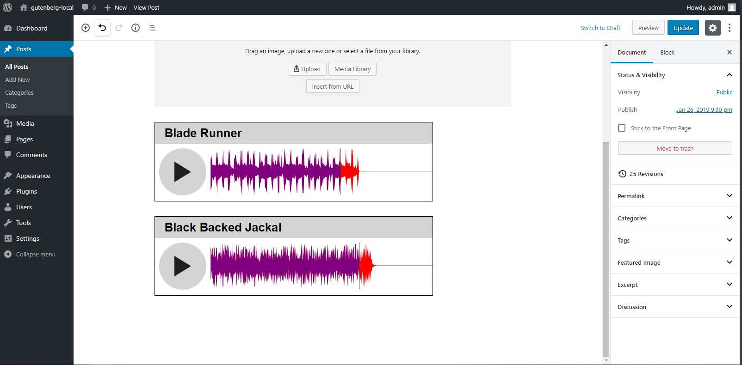Screen dimensions: 742x365
Task: Expand the Categories panel in sidebar
Action: point(675,218)
